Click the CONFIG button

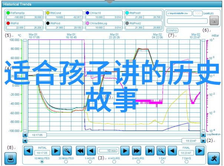172,30
